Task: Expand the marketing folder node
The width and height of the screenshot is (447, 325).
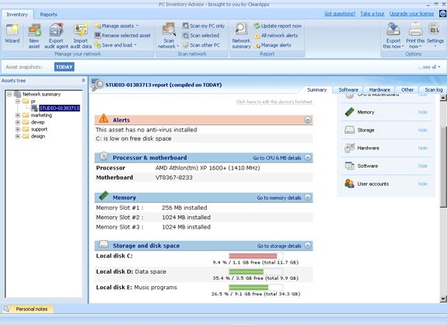Action: pyautogui.click(x=18, y=115)
